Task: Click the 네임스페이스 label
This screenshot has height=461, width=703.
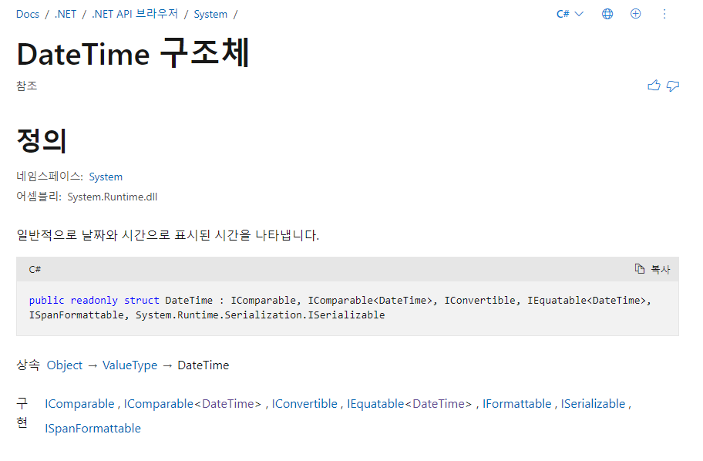Action: (x=49, y=177)
